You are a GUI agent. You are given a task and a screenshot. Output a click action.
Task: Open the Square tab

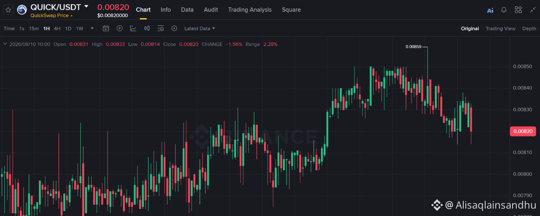tap(291, 10)
